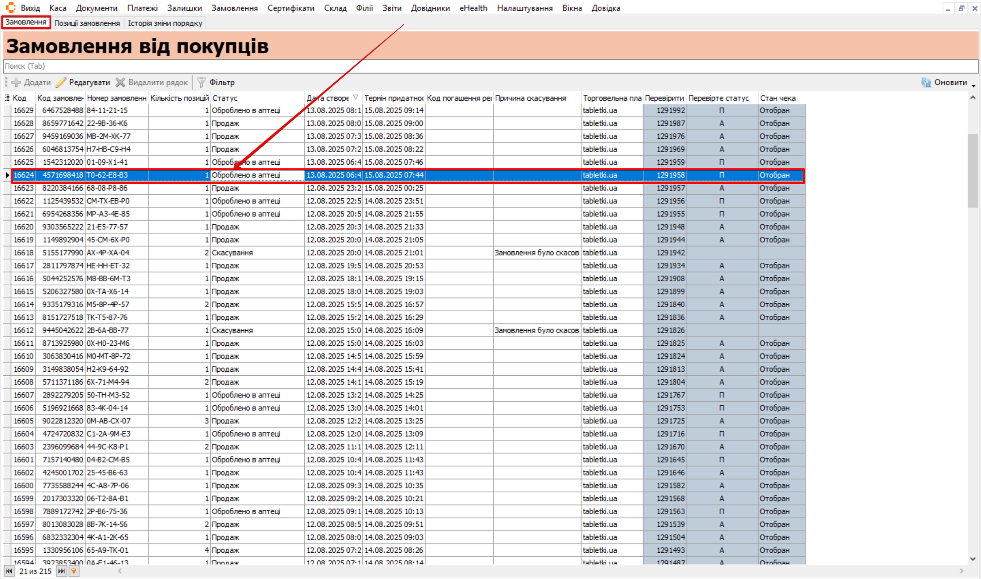Expand the toolbar overflow arrow beside Оновити
981x579 pixels.
point(974,85)
